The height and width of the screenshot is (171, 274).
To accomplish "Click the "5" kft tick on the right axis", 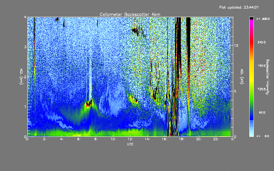I will tap(235, 91).
